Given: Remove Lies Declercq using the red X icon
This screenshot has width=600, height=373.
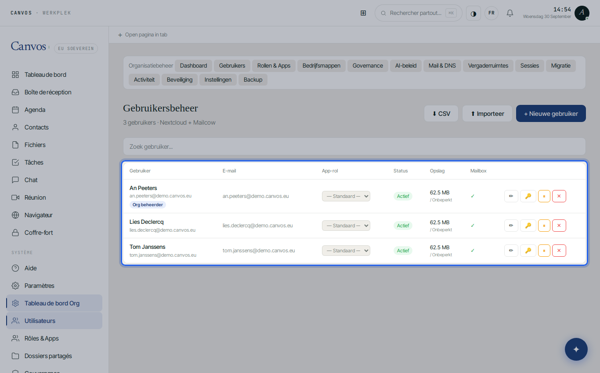Looking at the screenshot, I should pos(559,226).
